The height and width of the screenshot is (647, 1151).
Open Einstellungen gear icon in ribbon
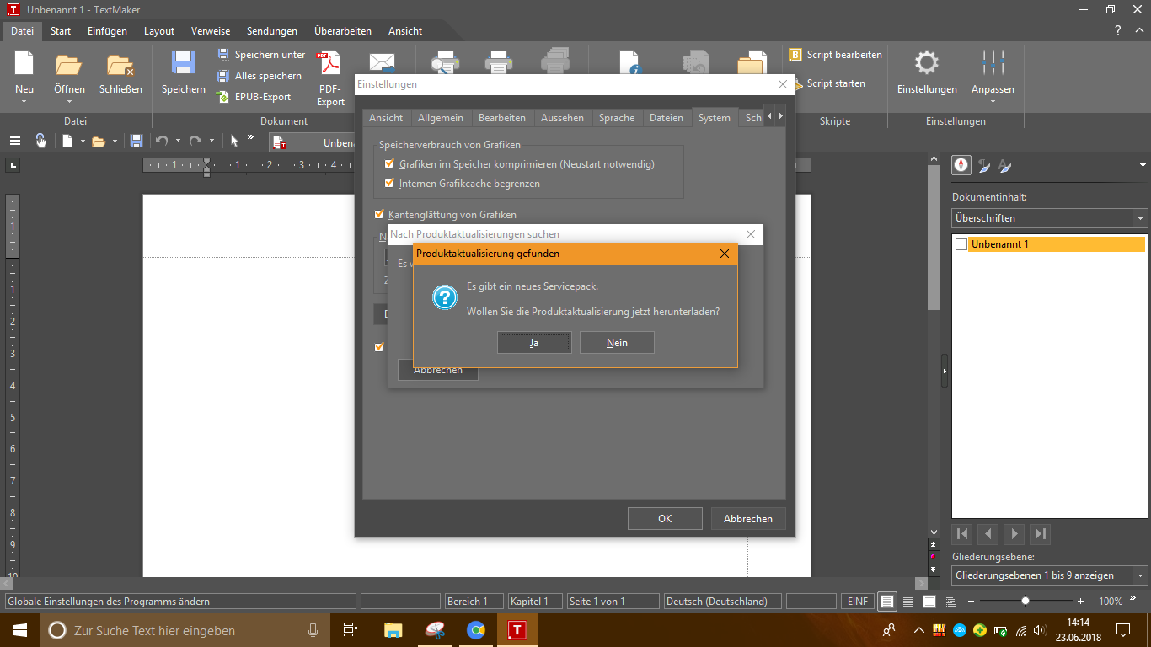pos(926,64)
